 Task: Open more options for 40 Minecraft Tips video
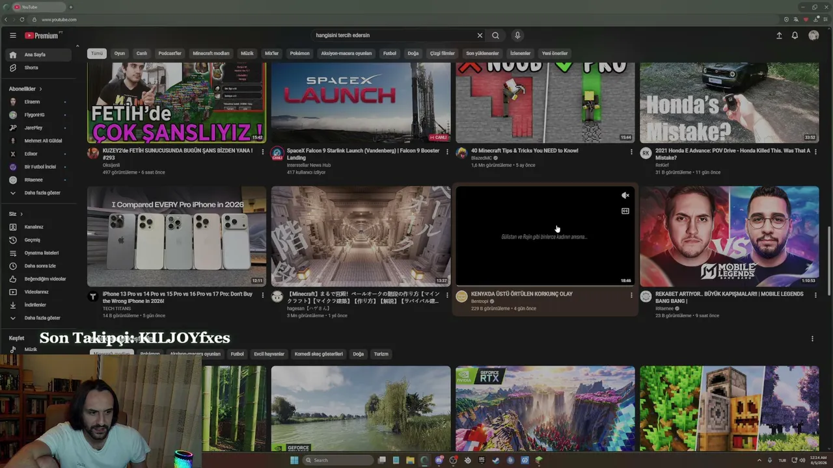click(x=631, y=151)
